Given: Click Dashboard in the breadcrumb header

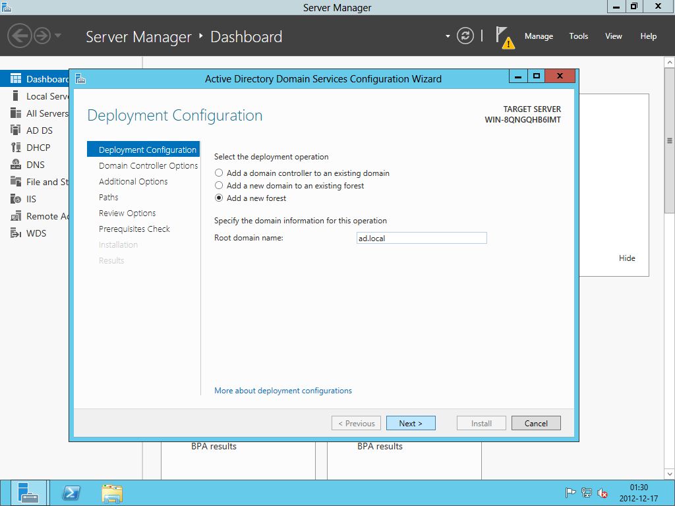Looking at the screenshot, I should pyautogui.click(x=247, y=37).
